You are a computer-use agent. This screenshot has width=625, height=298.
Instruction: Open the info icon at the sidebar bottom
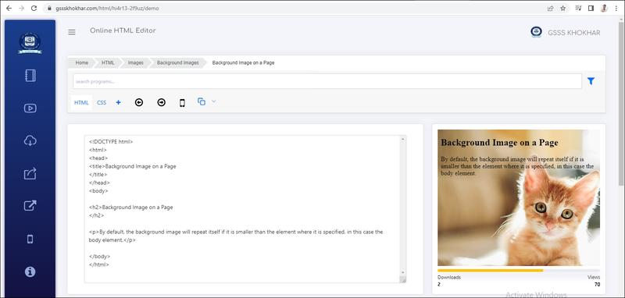[30, 271]
